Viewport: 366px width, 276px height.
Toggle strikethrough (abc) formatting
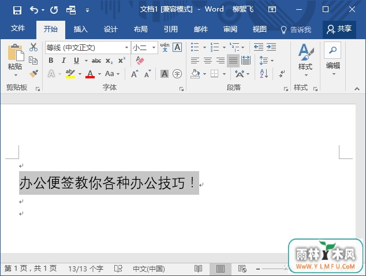pos(96,61)
